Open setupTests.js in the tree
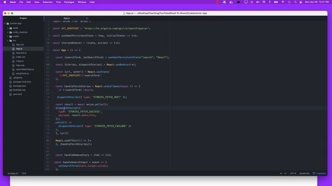The height and width of the screenshot is (186, 332). point(22,73)
